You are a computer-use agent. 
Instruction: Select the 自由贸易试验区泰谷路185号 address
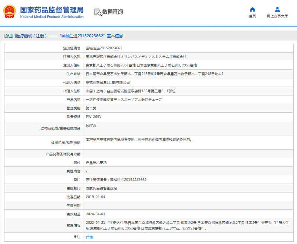[x=131, y=91]
